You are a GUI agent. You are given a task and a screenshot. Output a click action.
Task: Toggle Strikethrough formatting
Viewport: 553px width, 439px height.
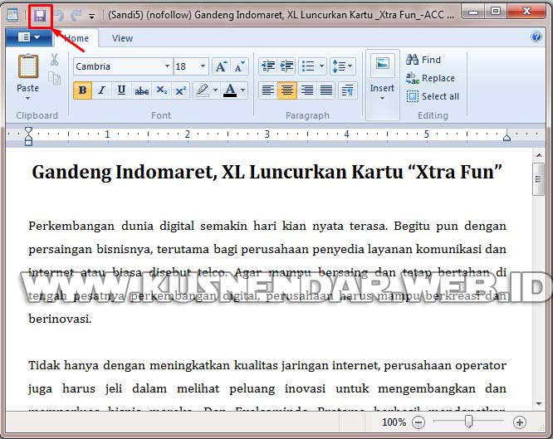coord(141,90)
